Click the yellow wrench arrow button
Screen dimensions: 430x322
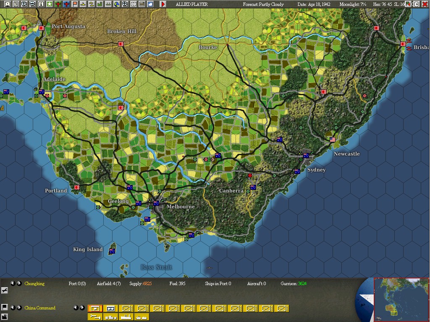(95, 317)
